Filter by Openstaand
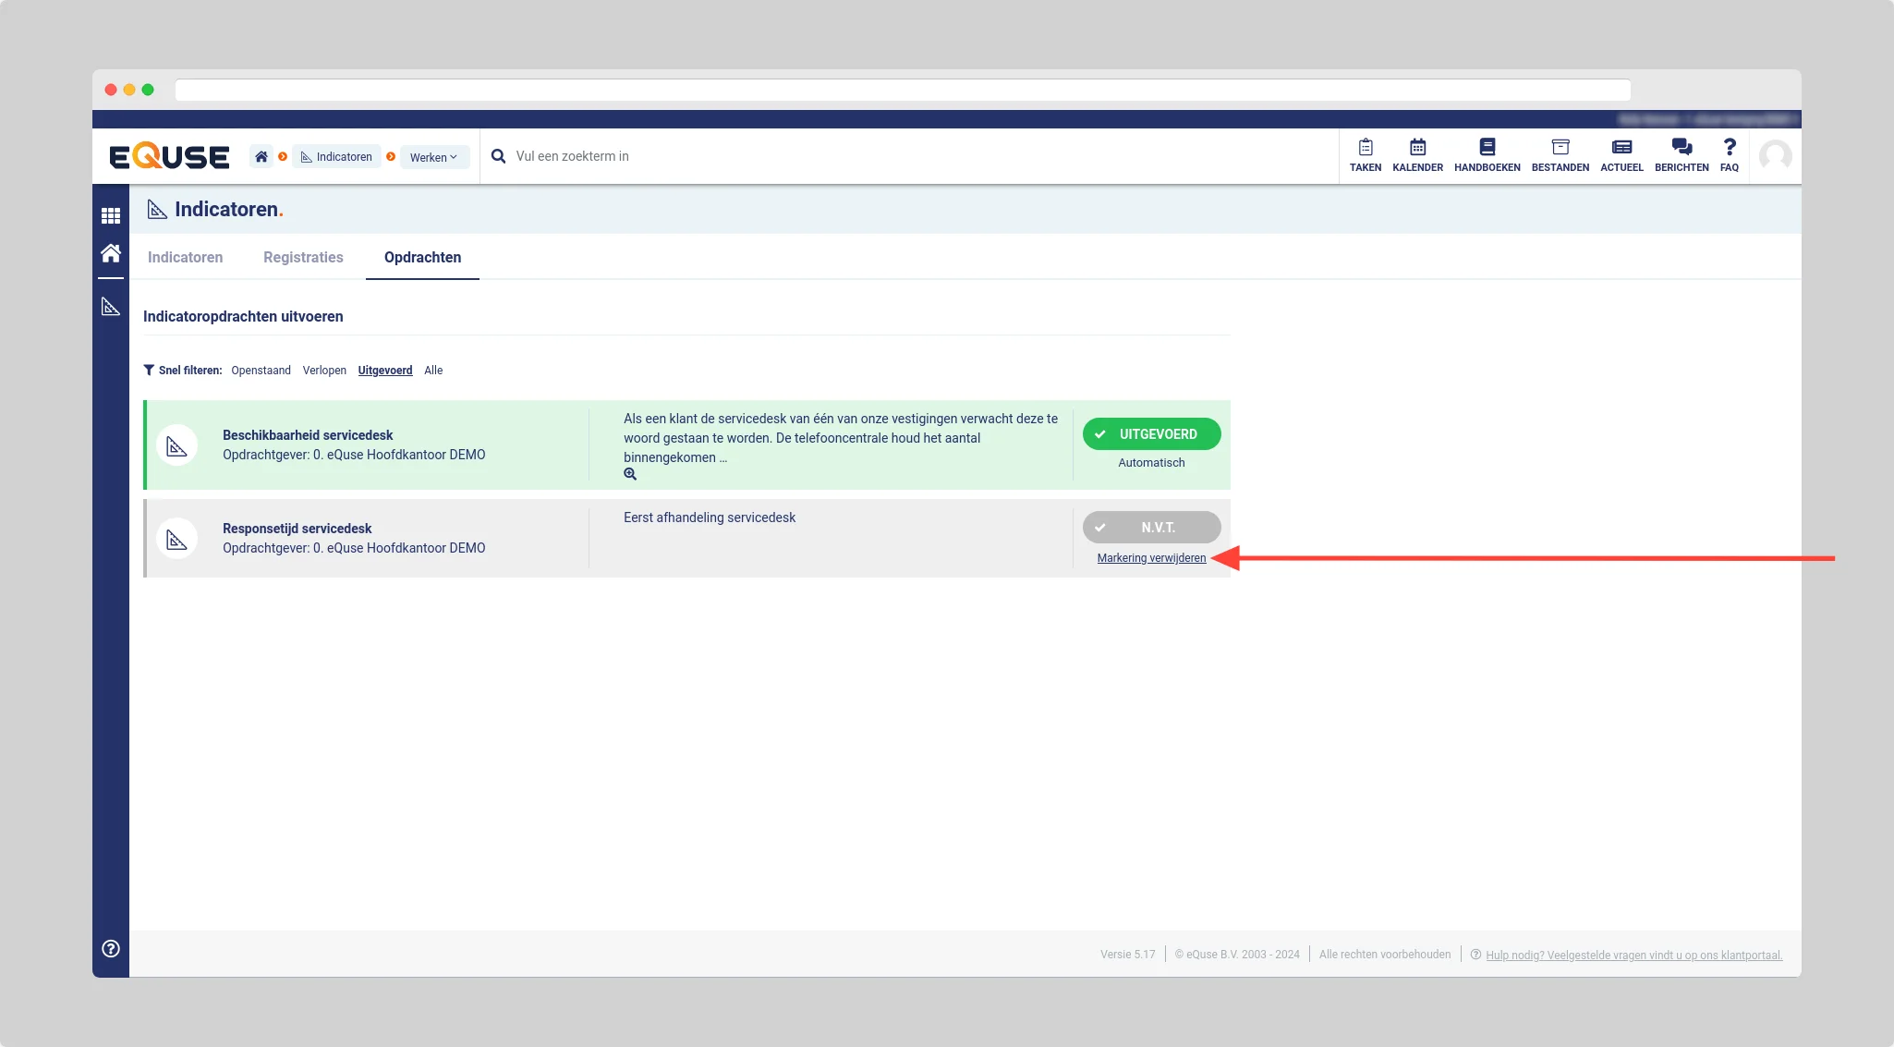The height and width of the screenshot is (1047, 1894). [x=261, y=371]
